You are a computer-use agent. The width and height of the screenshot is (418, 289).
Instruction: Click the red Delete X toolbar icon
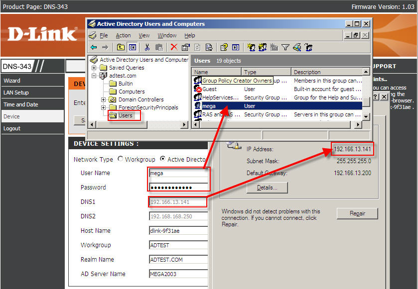click(173, 47)
